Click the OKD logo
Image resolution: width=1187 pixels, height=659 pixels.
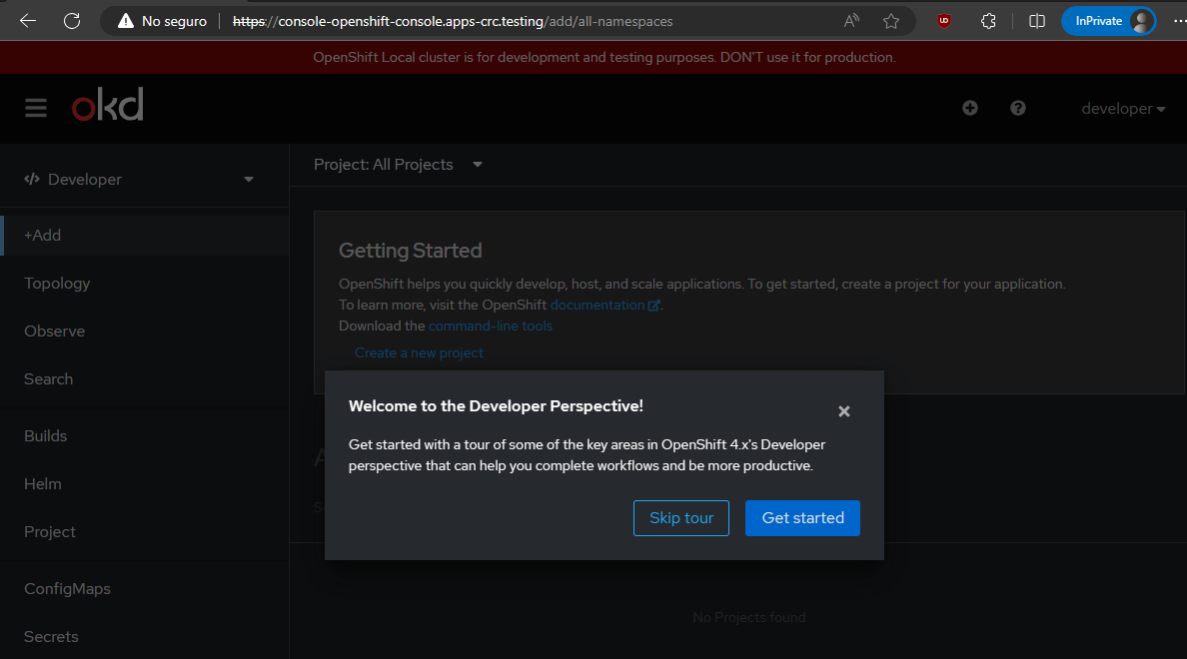[x=108, y=106]
